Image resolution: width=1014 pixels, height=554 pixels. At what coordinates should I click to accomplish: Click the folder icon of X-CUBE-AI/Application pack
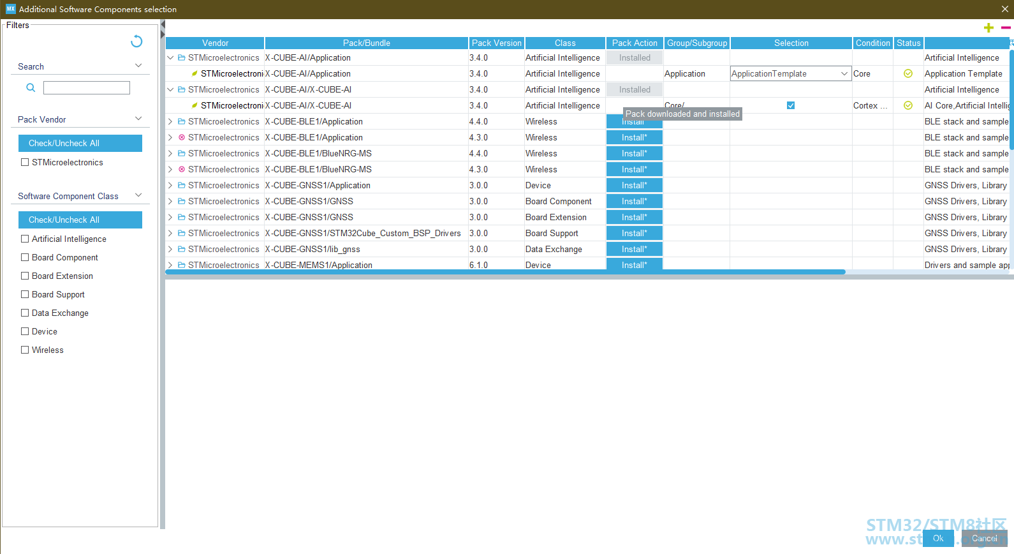(x=182, y=57)
